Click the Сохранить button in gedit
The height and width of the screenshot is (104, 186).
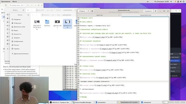click(148, 11)
